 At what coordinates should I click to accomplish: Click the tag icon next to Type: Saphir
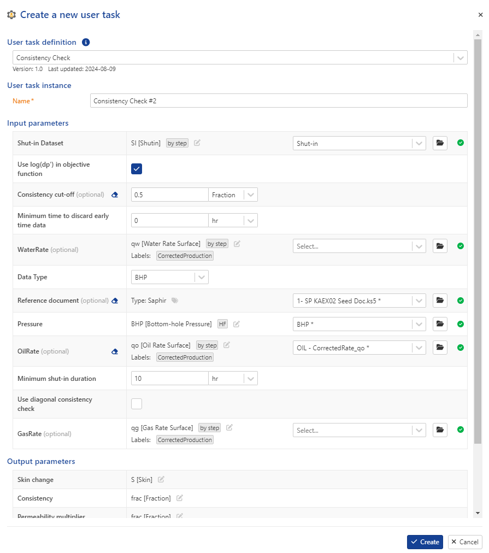point(174,301)
